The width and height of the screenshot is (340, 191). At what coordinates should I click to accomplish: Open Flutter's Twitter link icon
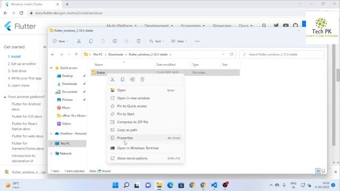coord(276,25)
